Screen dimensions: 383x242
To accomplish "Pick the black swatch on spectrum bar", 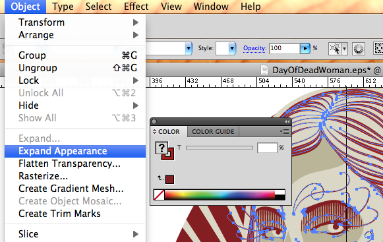I will click(x=280, y=197).
